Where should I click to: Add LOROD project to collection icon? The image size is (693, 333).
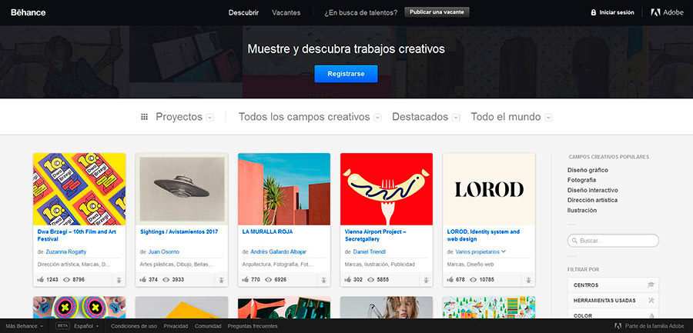pos(528,280)
